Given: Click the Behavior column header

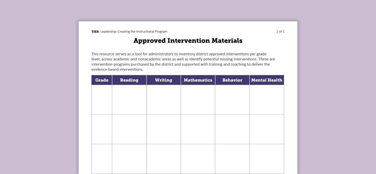Looking at the screenshot, I should pyautogui.click(x=232, y=80).
